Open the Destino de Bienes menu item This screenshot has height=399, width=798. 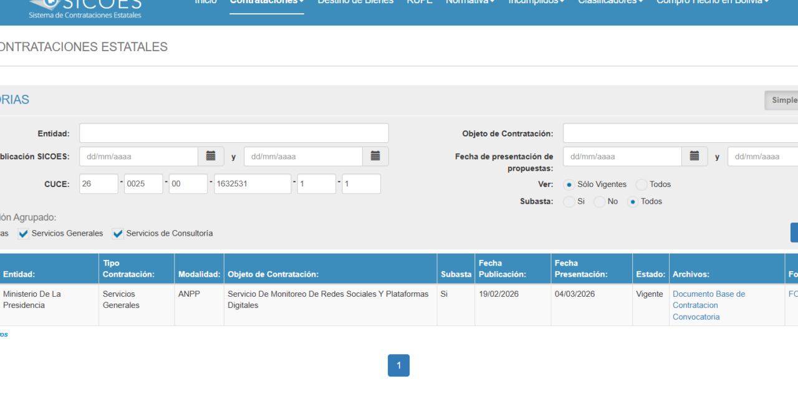355,2
